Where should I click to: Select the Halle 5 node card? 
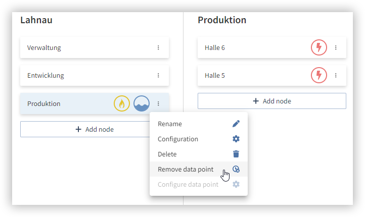tap(272, 75)
